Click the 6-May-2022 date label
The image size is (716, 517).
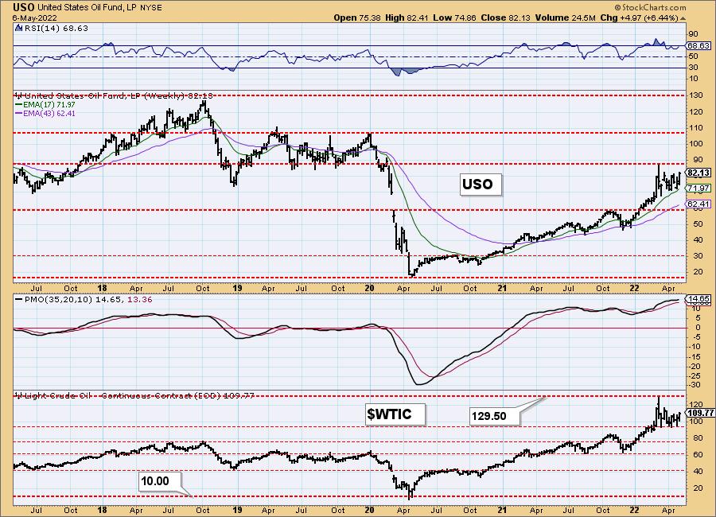(34, 18)
